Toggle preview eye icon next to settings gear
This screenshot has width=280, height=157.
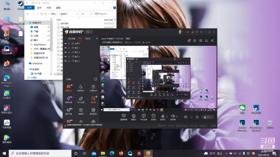click(x=191, y=117)
